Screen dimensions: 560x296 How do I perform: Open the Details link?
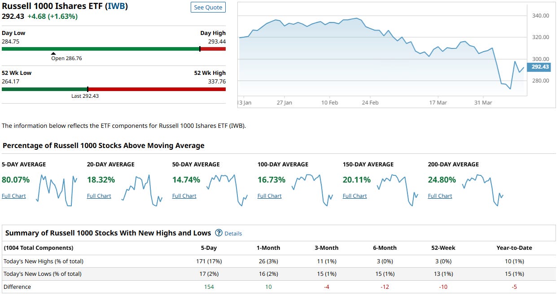(x=233, y=233)
